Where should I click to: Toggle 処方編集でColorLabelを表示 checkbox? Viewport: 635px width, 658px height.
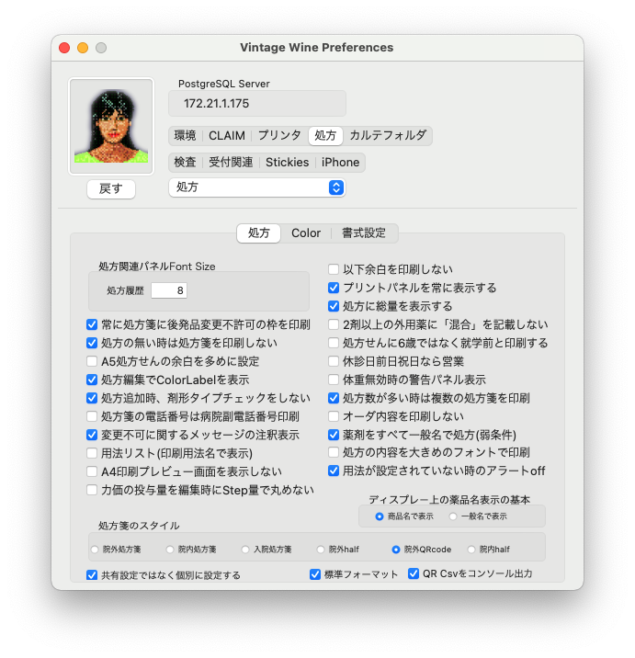pos(92,380)
